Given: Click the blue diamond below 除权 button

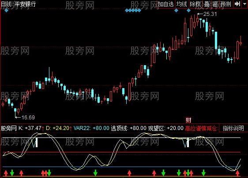Looking at the screenshot, I should click(x=188, y=11).
